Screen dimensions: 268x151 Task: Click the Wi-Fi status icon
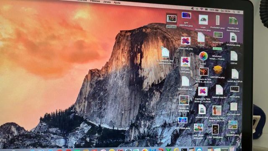(x=201, y=9)
